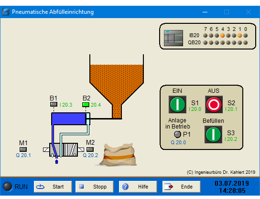The height and width of the screenshot is (199, 260).
Task: Click the P1 Anlage in Betrieb lamp
Action: click(x=177, y=134)
